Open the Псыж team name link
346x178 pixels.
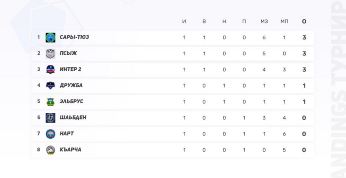(x=68, y=54)
